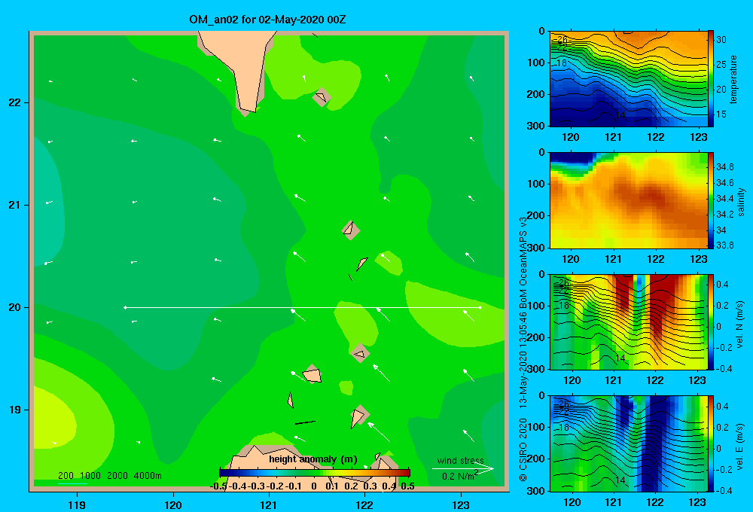Click the 'vel. N (m/s)' label
This screenshot has width=753, height=512.
pyautogui.click(x=739, y=325)
